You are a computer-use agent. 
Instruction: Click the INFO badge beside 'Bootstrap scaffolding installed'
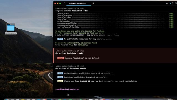pyautogui.click(x=60, y=77)
